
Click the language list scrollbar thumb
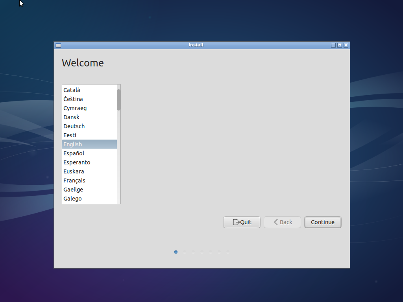[x=118, y=100]
